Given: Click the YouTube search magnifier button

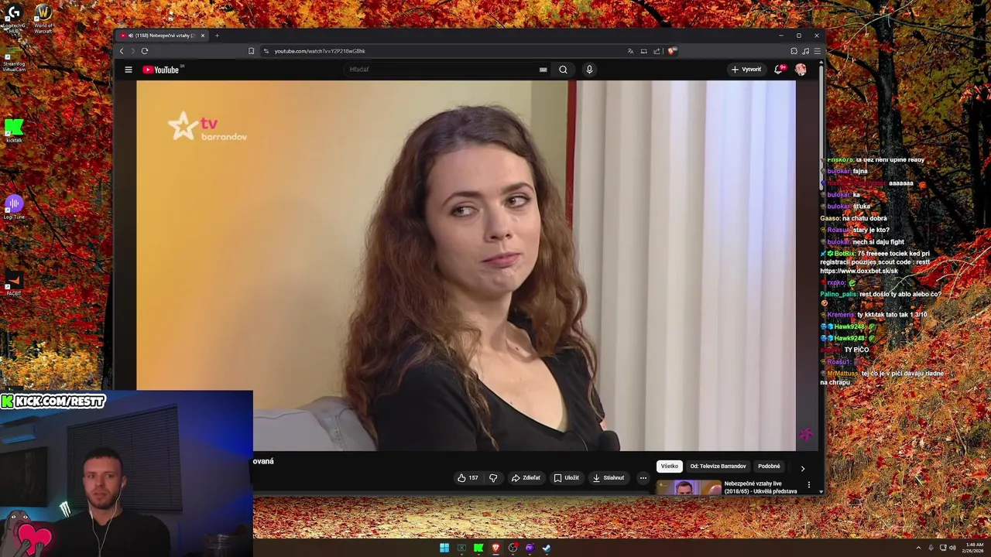Looking at the screenshot, I should 563,70.
